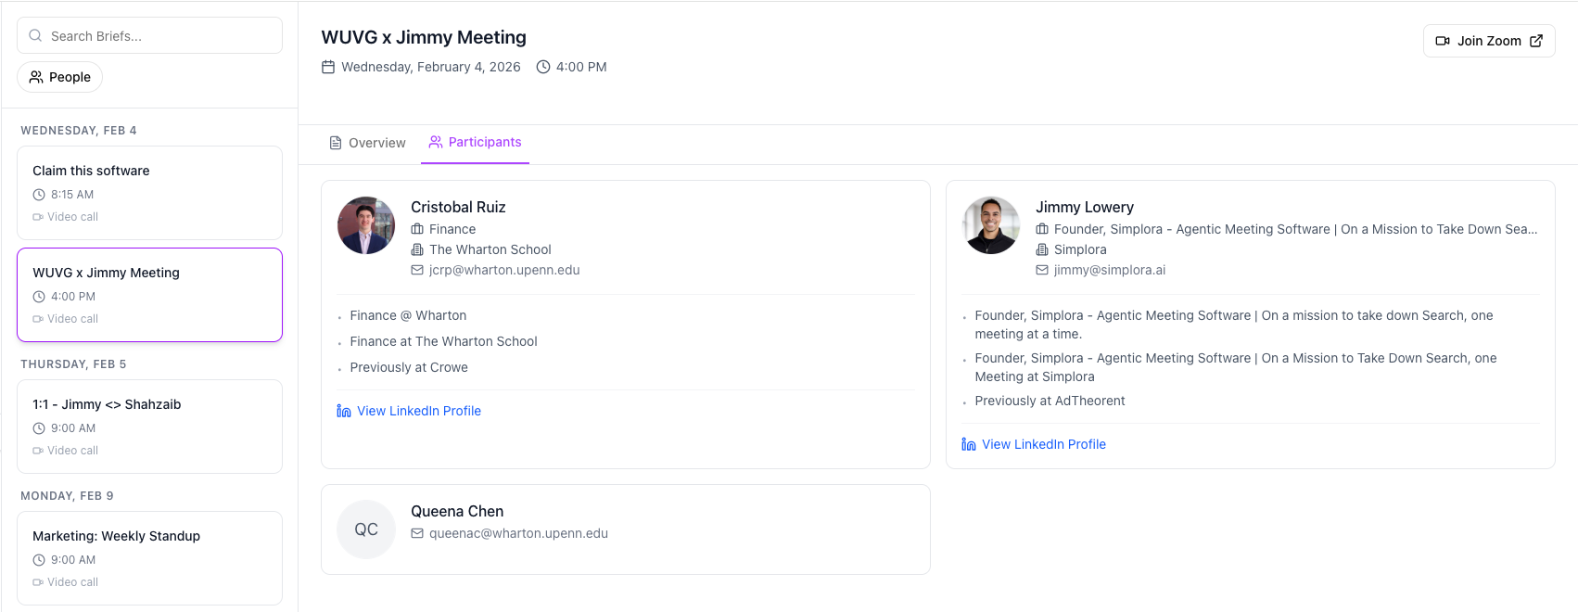The height and width of the screenshot is (612, 1578).
Task: Click the document icon on the Overview tab
Action: click(336, 142)
